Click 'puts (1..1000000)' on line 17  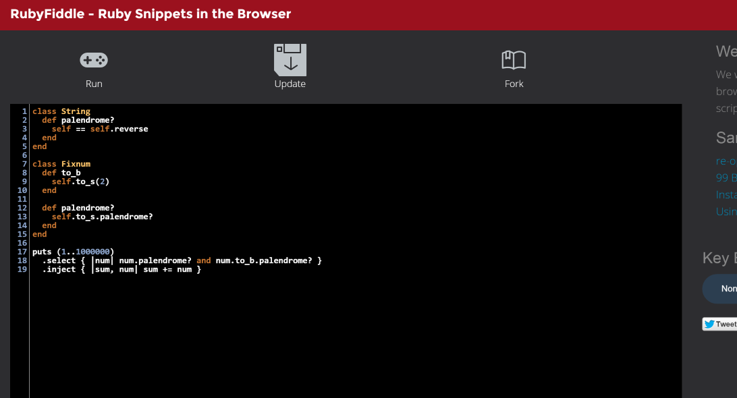point(74,252)
